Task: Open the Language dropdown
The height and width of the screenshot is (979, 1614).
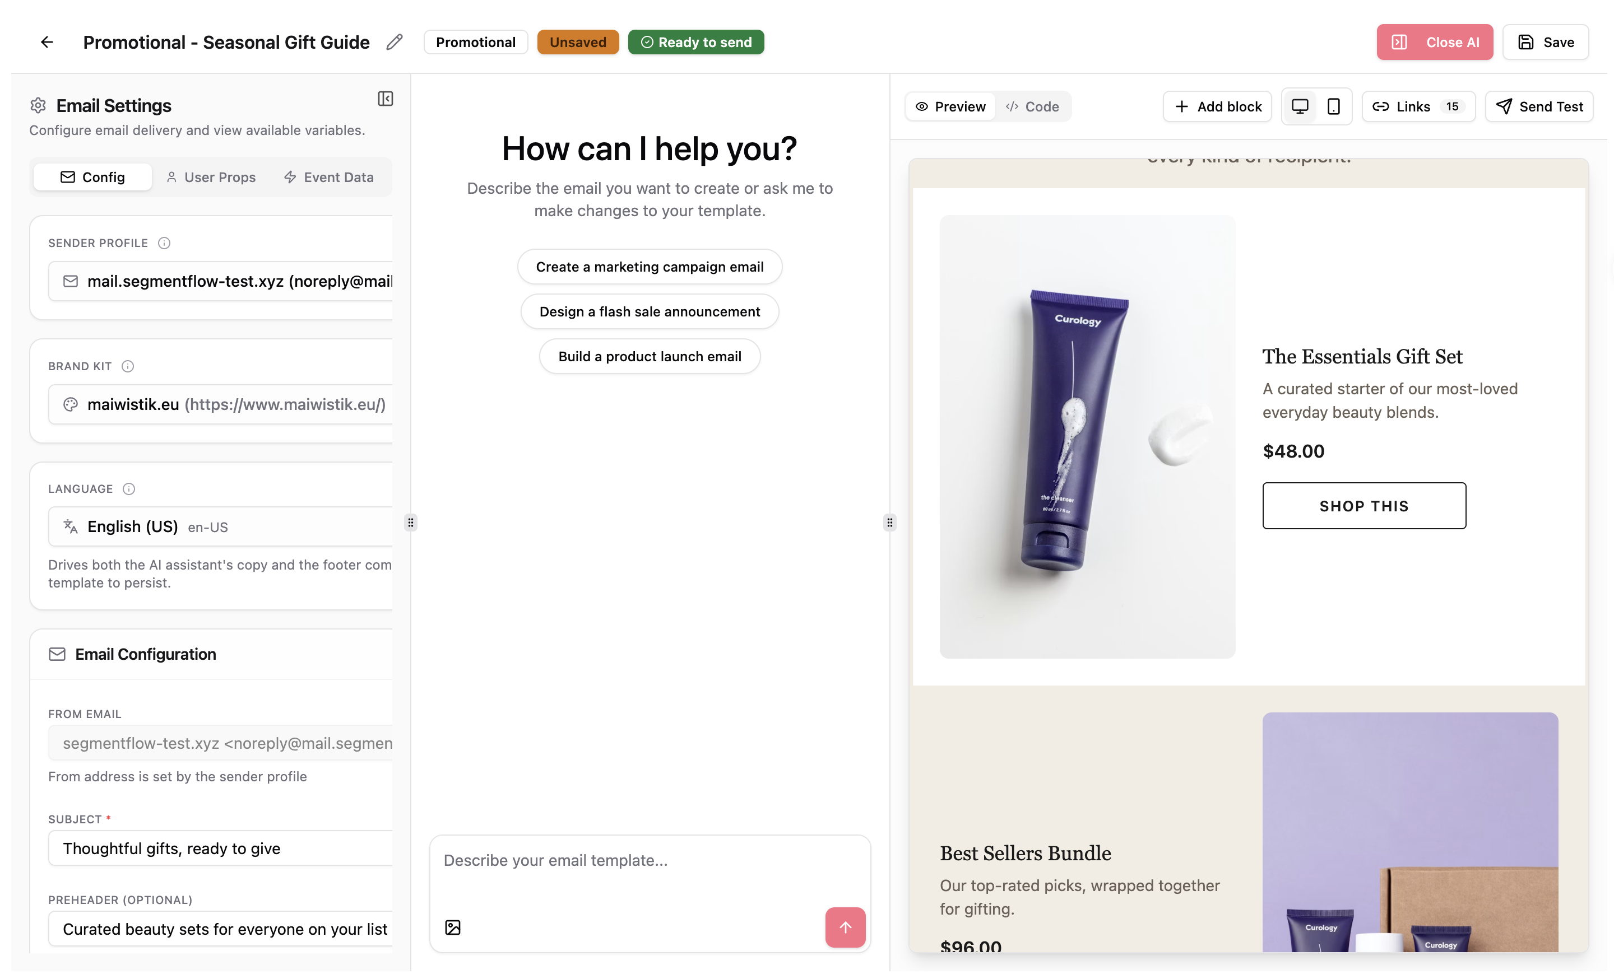Action: (x=221, y=527)
